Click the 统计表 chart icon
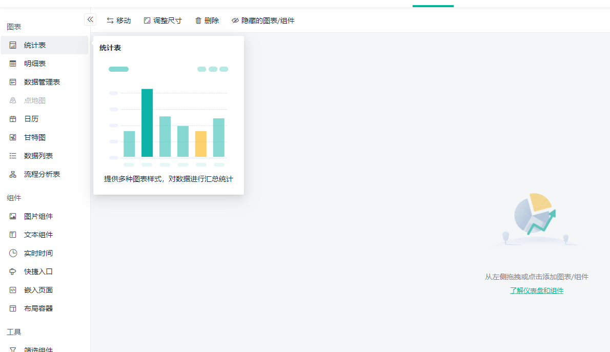610x352 pixels. [13, 45]
